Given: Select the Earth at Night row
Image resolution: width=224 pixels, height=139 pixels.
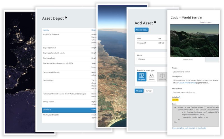Looking at the screenshot, I should click(x=69, y=85).
